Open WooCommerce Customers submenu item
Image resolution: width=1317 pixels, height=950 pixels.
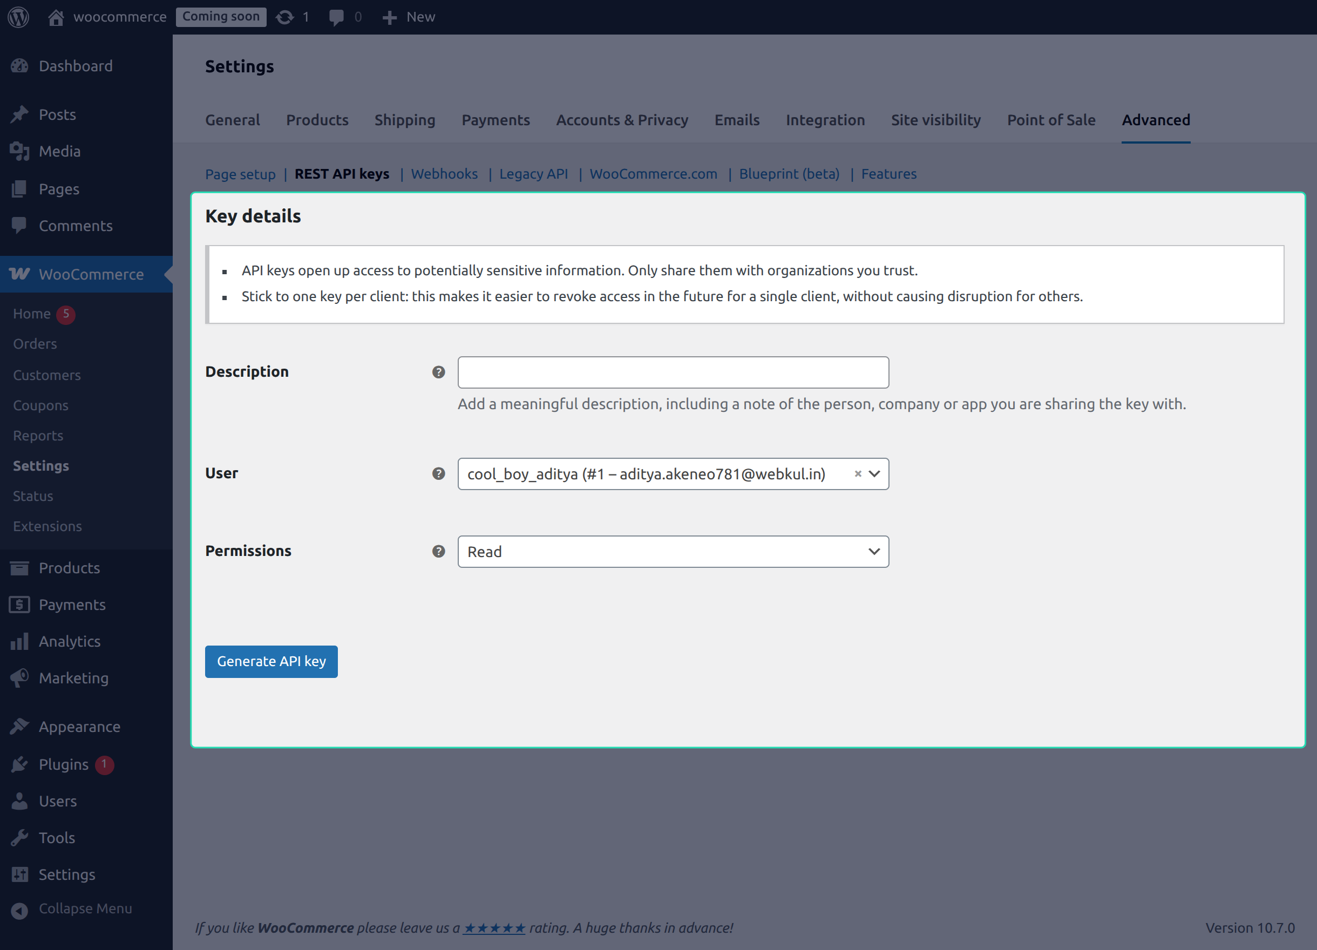tap(46, 375)
